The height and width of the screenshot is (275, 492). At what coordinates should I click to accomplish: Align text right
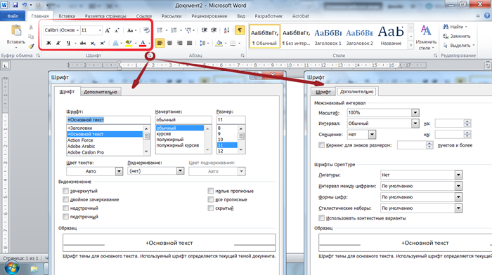(x=179, y=43)
